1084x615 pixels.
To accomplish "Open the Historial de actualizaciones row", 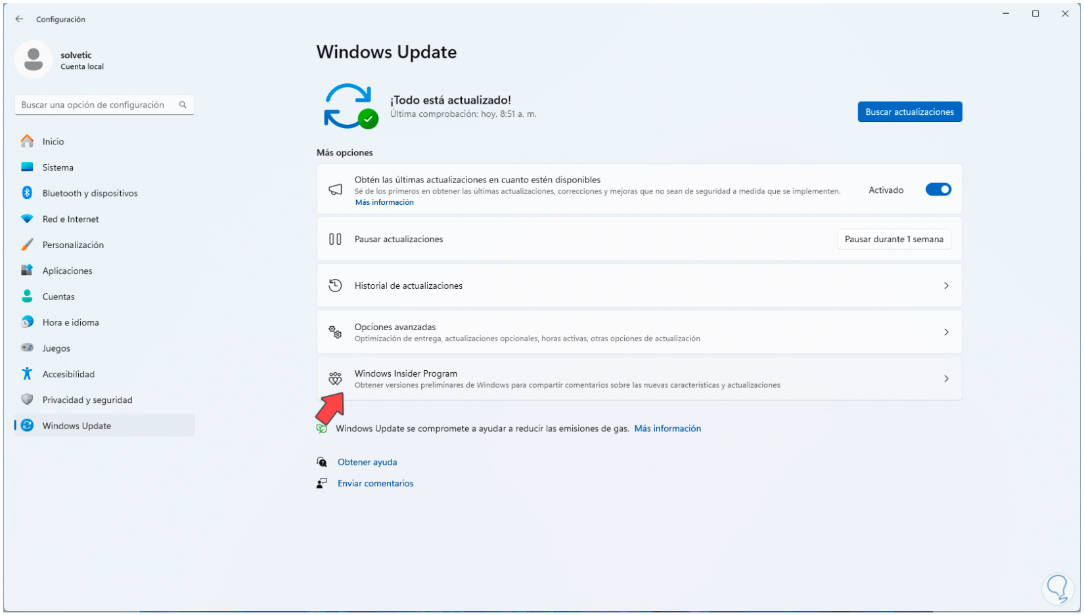I will click(x=639, y=286).
